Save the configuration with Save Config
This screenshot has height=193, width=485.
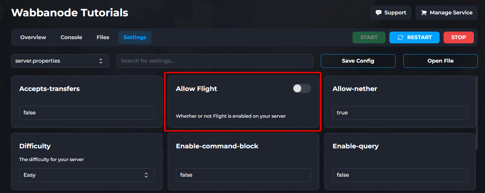pos(358,61)
